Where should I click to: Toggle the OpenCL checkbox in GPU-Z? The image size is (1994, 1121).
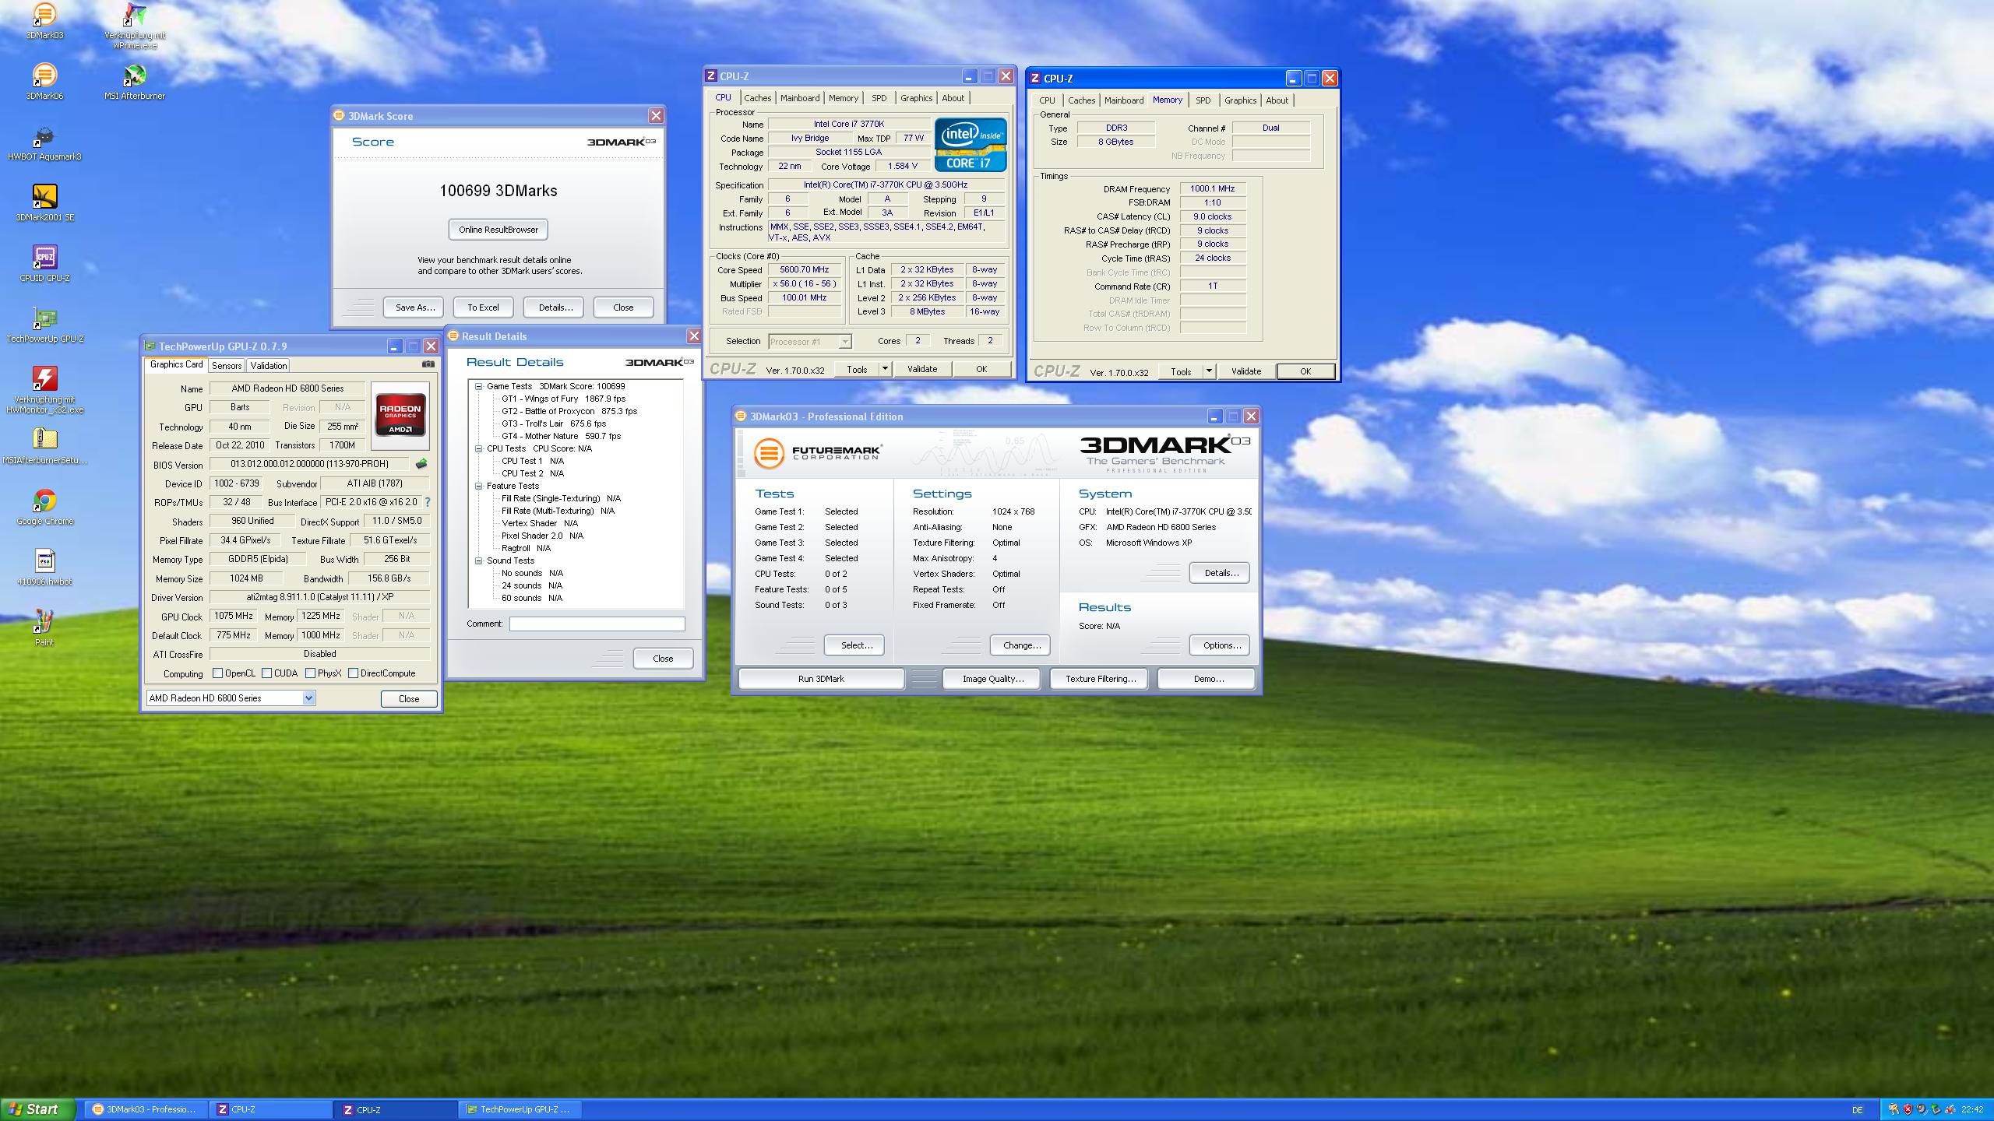[x=218, y=673]
